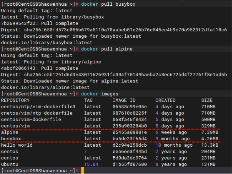
Task: Click repository centos/vim-dockerfile
Action: coord(31,120)
